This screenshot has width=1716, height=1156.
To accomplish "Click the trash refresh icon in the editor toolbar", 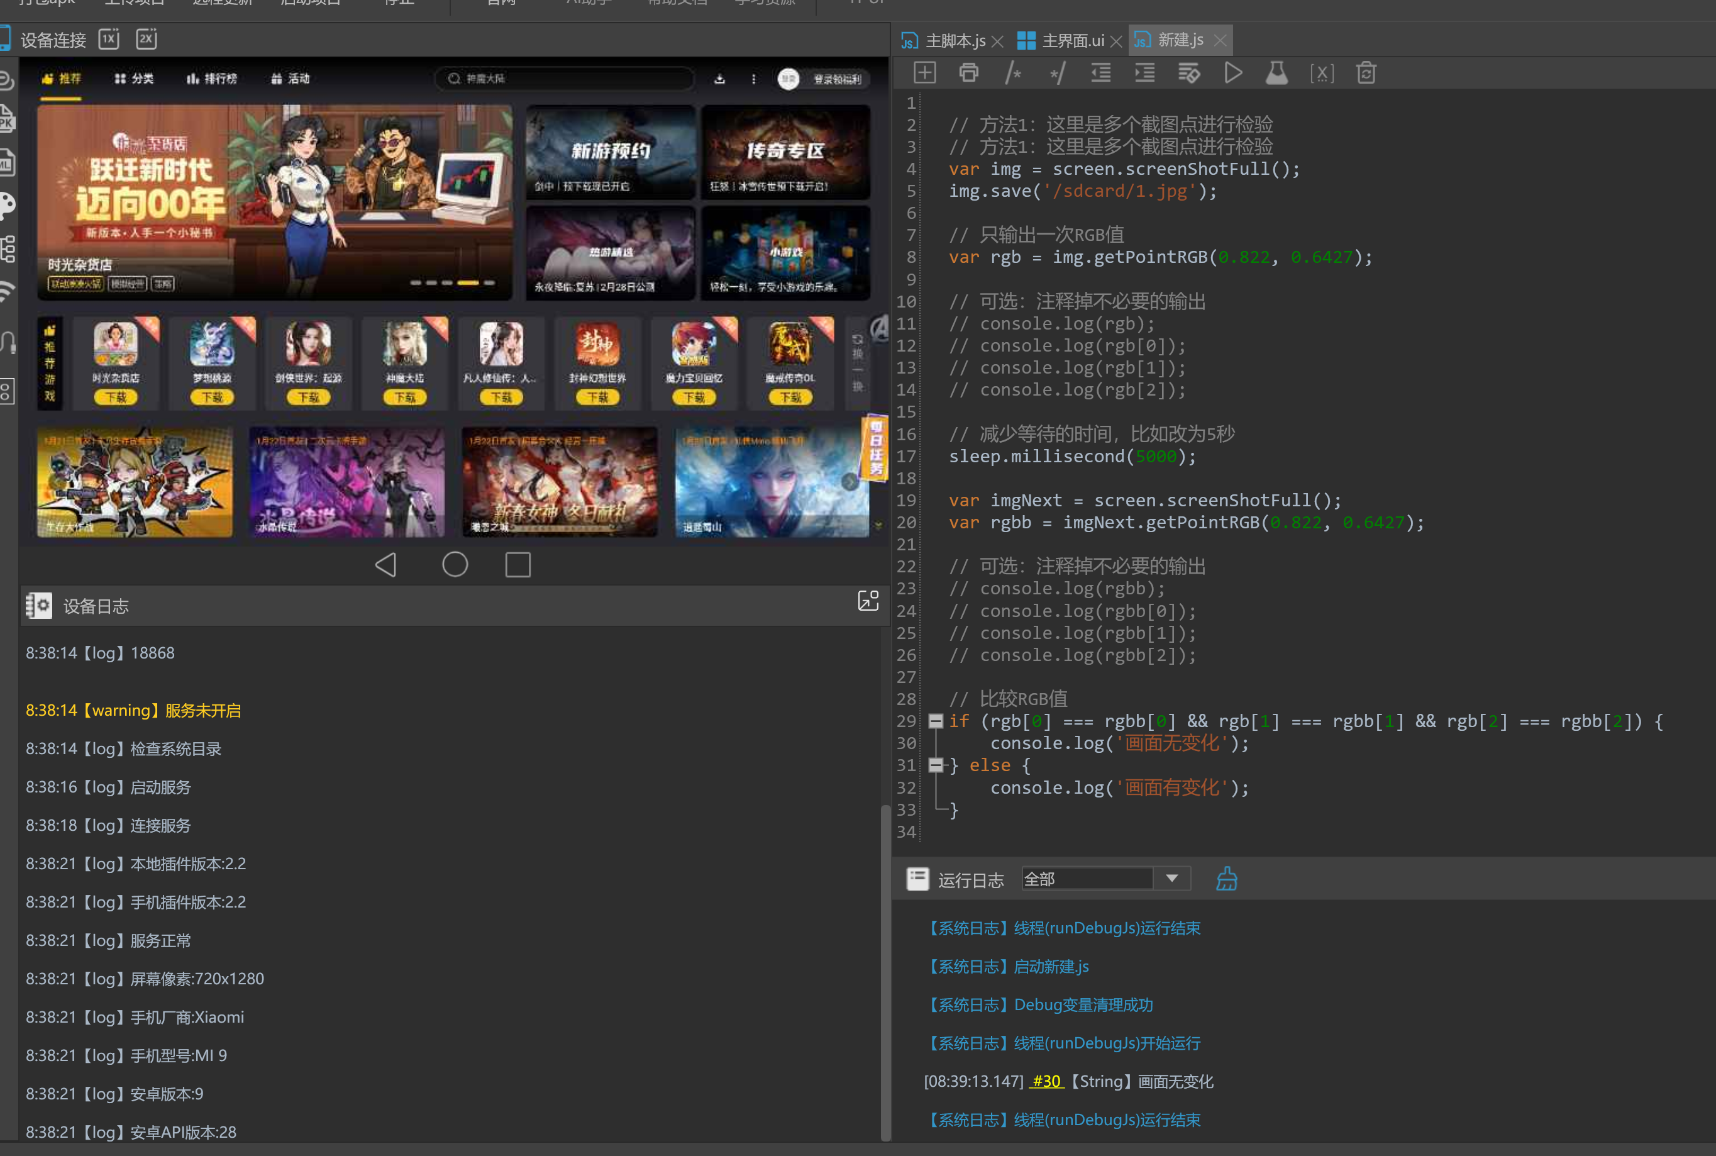I will pyautogui.click(x=1366, y=73).
